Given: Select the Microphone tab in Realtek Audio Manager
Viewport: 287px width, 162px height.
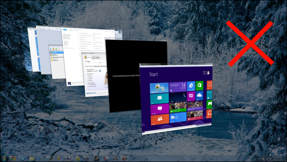Looking at the screenshot, I should [x=96, y=57].
